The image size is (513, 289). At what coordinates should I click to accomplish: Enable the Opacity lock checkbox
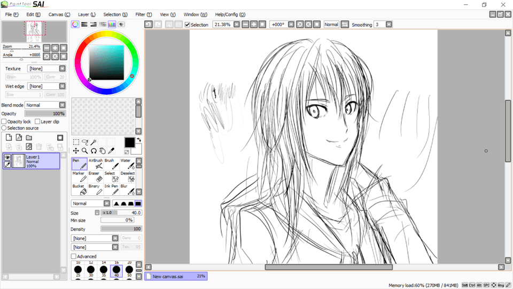4,121
